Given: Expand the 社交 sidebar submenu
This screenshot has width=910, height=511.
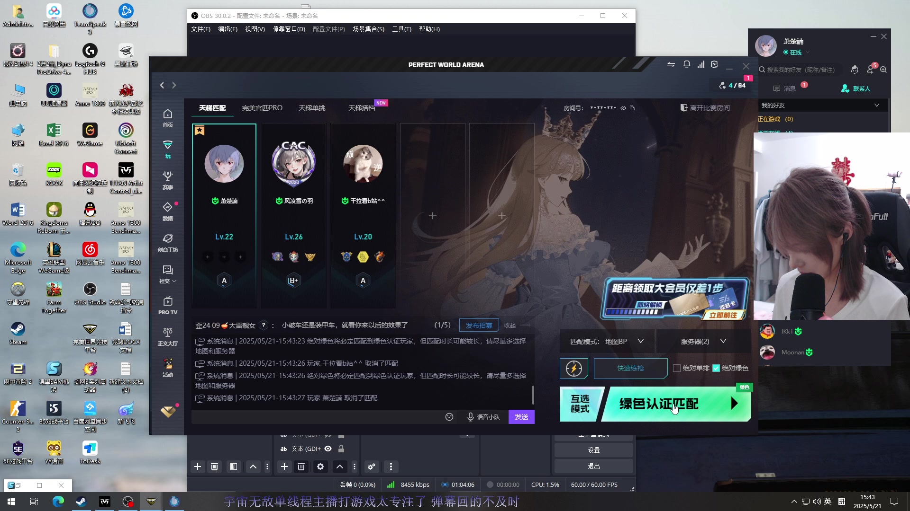Looking at the screenshot, I should pyautogui.click(x=168, y=274).
